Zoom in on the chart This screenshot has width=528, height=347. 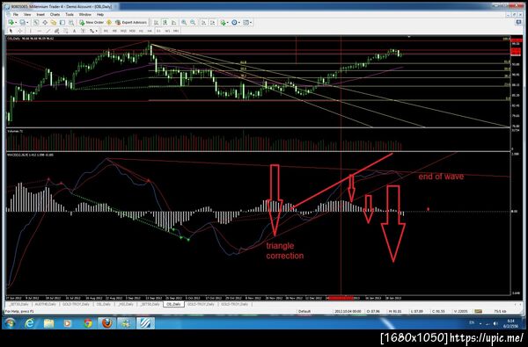[184, 23]
